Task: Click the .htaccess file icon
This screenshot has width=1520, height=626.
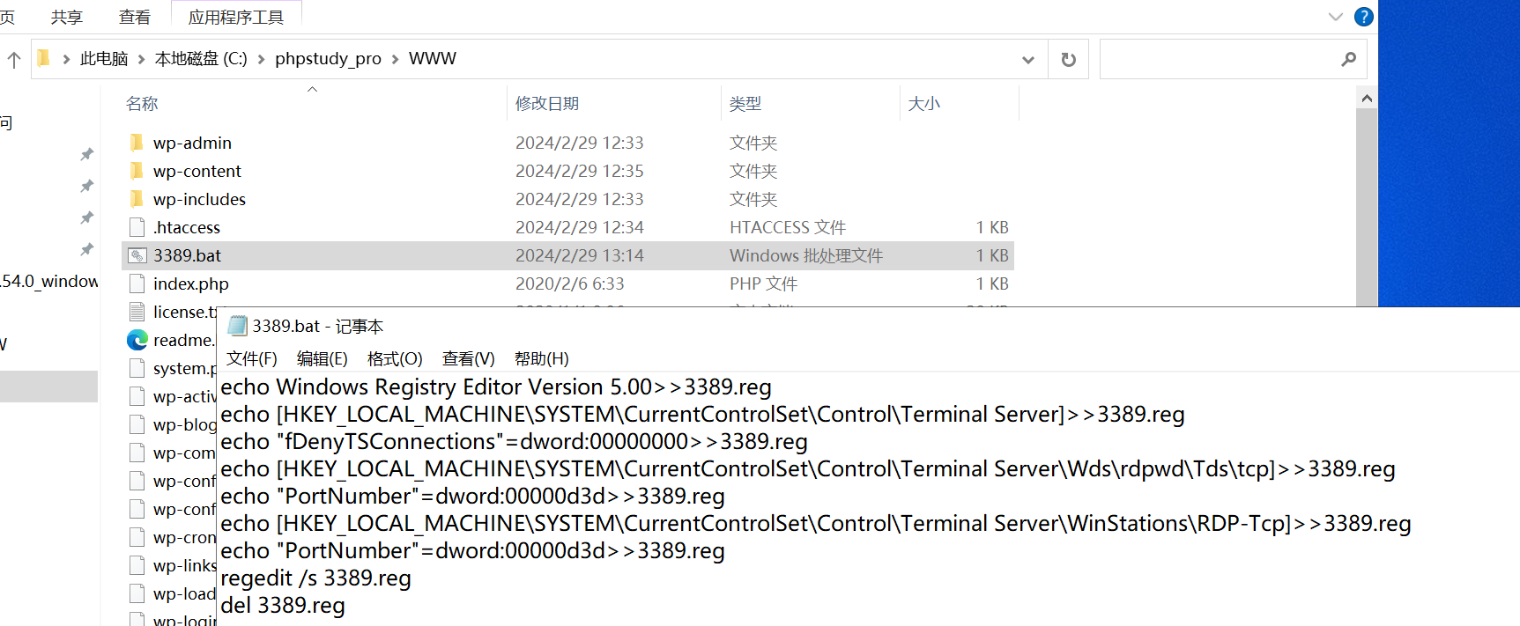Action: tap(137, 227)
